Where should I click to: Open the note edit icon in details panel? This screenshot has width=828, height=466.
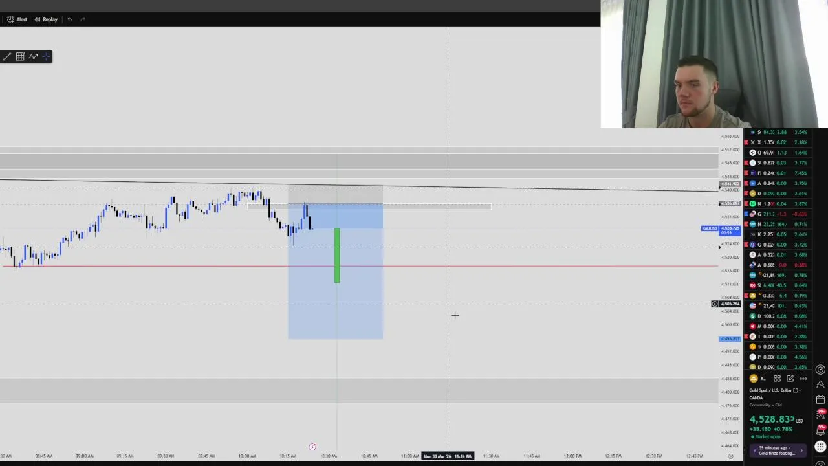click(790, 379)
